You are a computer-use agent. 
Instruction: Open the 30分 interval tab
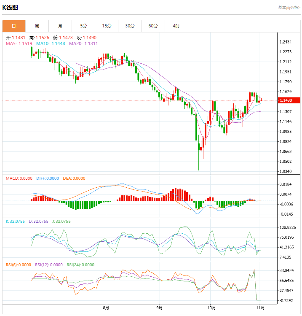click(x=130, y=26)
